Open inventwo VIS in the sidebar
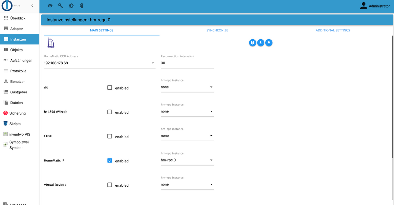Image resolution: width=394 pixels, height=205 pixels. tap(20, 134)
